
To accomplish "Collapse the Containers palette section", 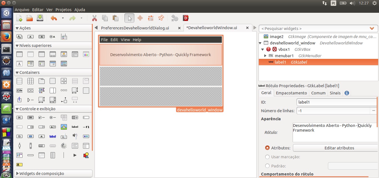I will [17, 72].
